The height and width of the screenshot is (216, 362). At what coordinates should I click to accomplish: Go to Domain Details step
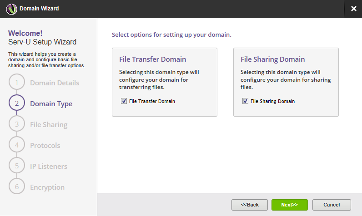[55, 83]
